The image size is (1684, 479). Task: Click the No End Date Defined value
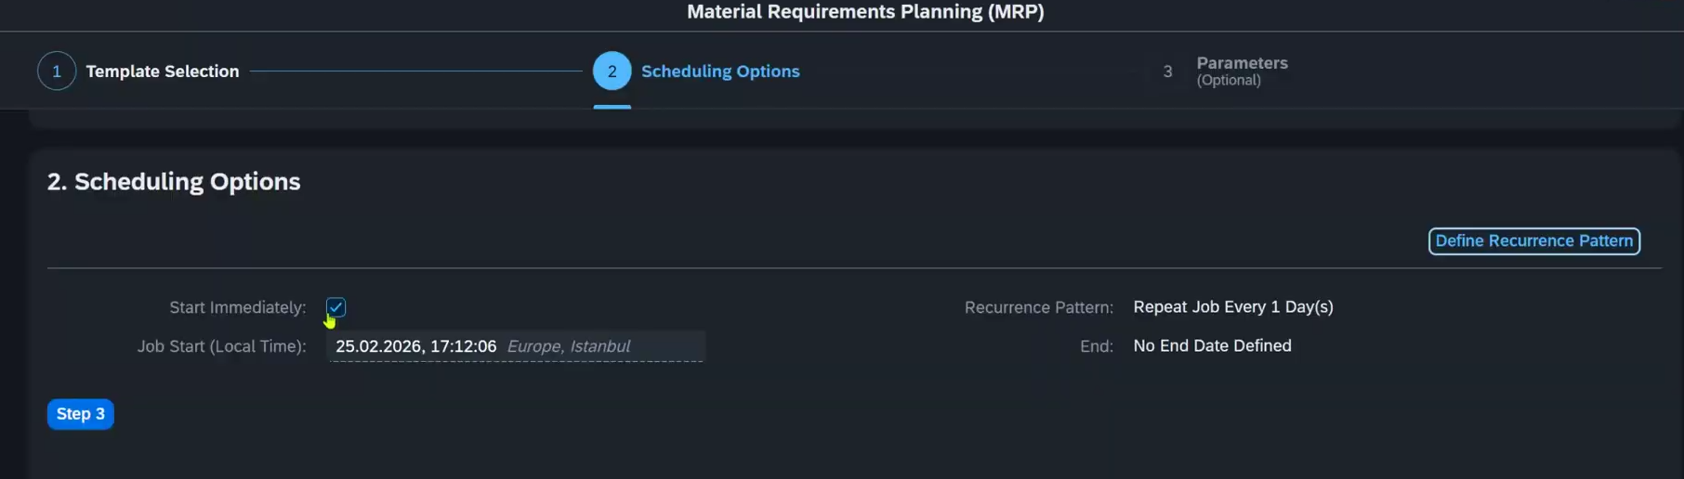coord(1212,346)
